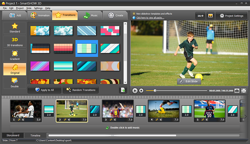Screen dimensions: 250x144
Task: Switch to the Animation tab
Action: [x=40, y=16]
